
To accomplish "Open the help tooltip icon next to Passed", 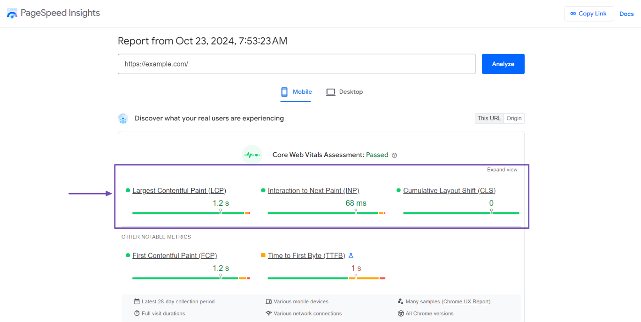I will (x=394, y=155).
